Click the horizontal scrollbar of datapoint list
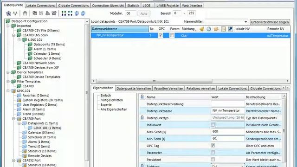This screenshot has width=297, height=167. (x=154, y=81)
